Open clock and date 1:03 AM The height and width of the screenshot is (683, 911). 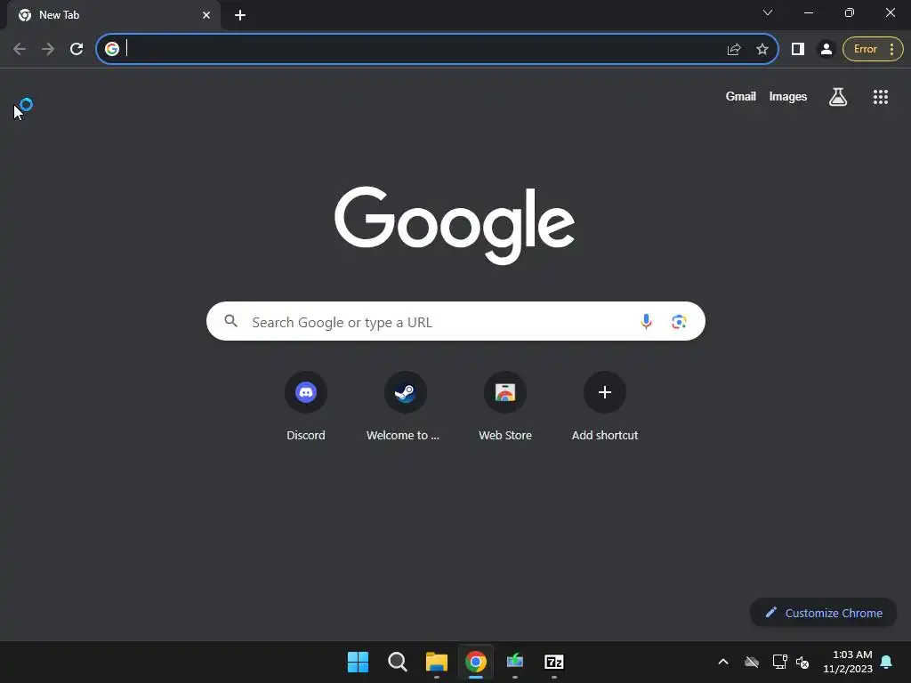(848, 662)
